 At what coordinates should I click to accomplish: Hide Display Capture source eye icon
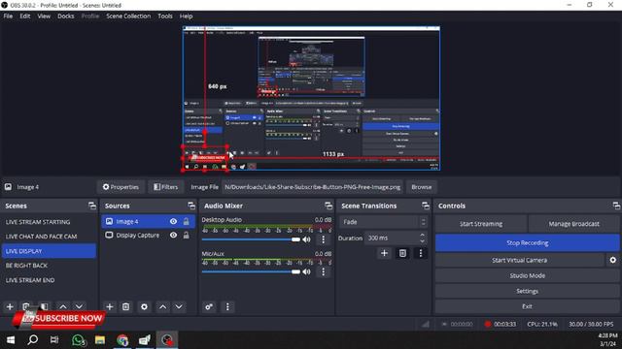(x=173, y=235)
